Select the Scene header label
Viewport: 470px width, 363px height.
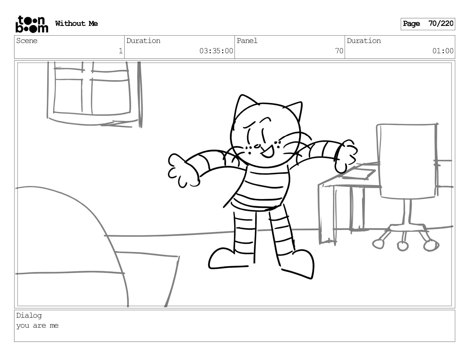click(x=27, y=41)
